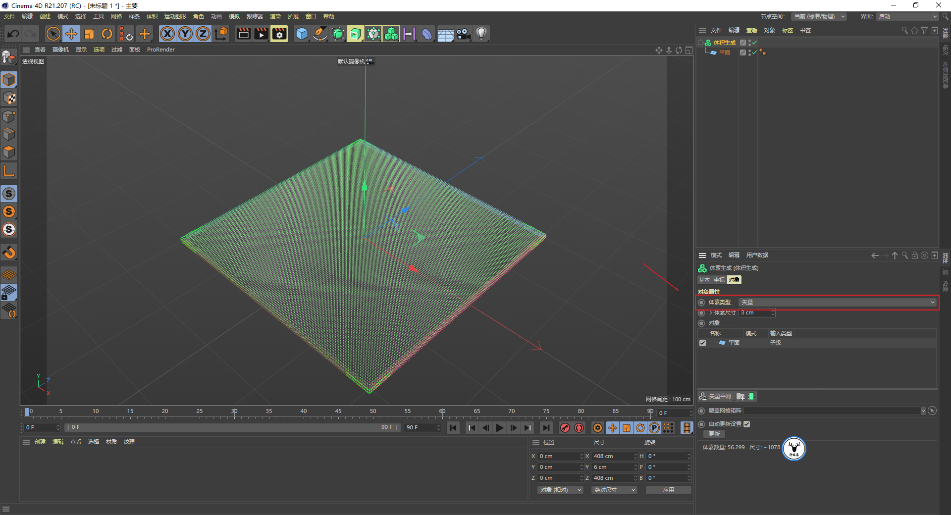Toggle the green check of 体积生成 object
951x515 pixels.
754,43
